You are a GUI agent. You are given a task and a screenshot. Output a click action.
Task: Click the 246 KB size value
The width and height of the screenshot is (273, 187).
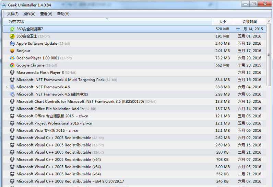click(x=222, y=181)
